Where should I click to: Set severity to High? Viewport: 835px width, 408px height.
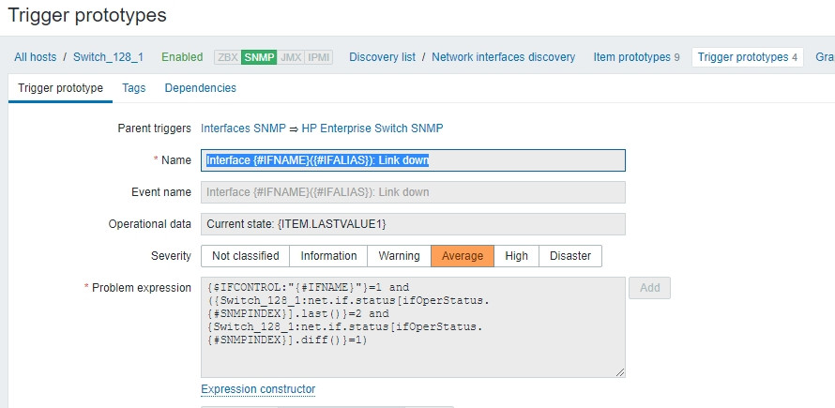click(x=517, y=256)
